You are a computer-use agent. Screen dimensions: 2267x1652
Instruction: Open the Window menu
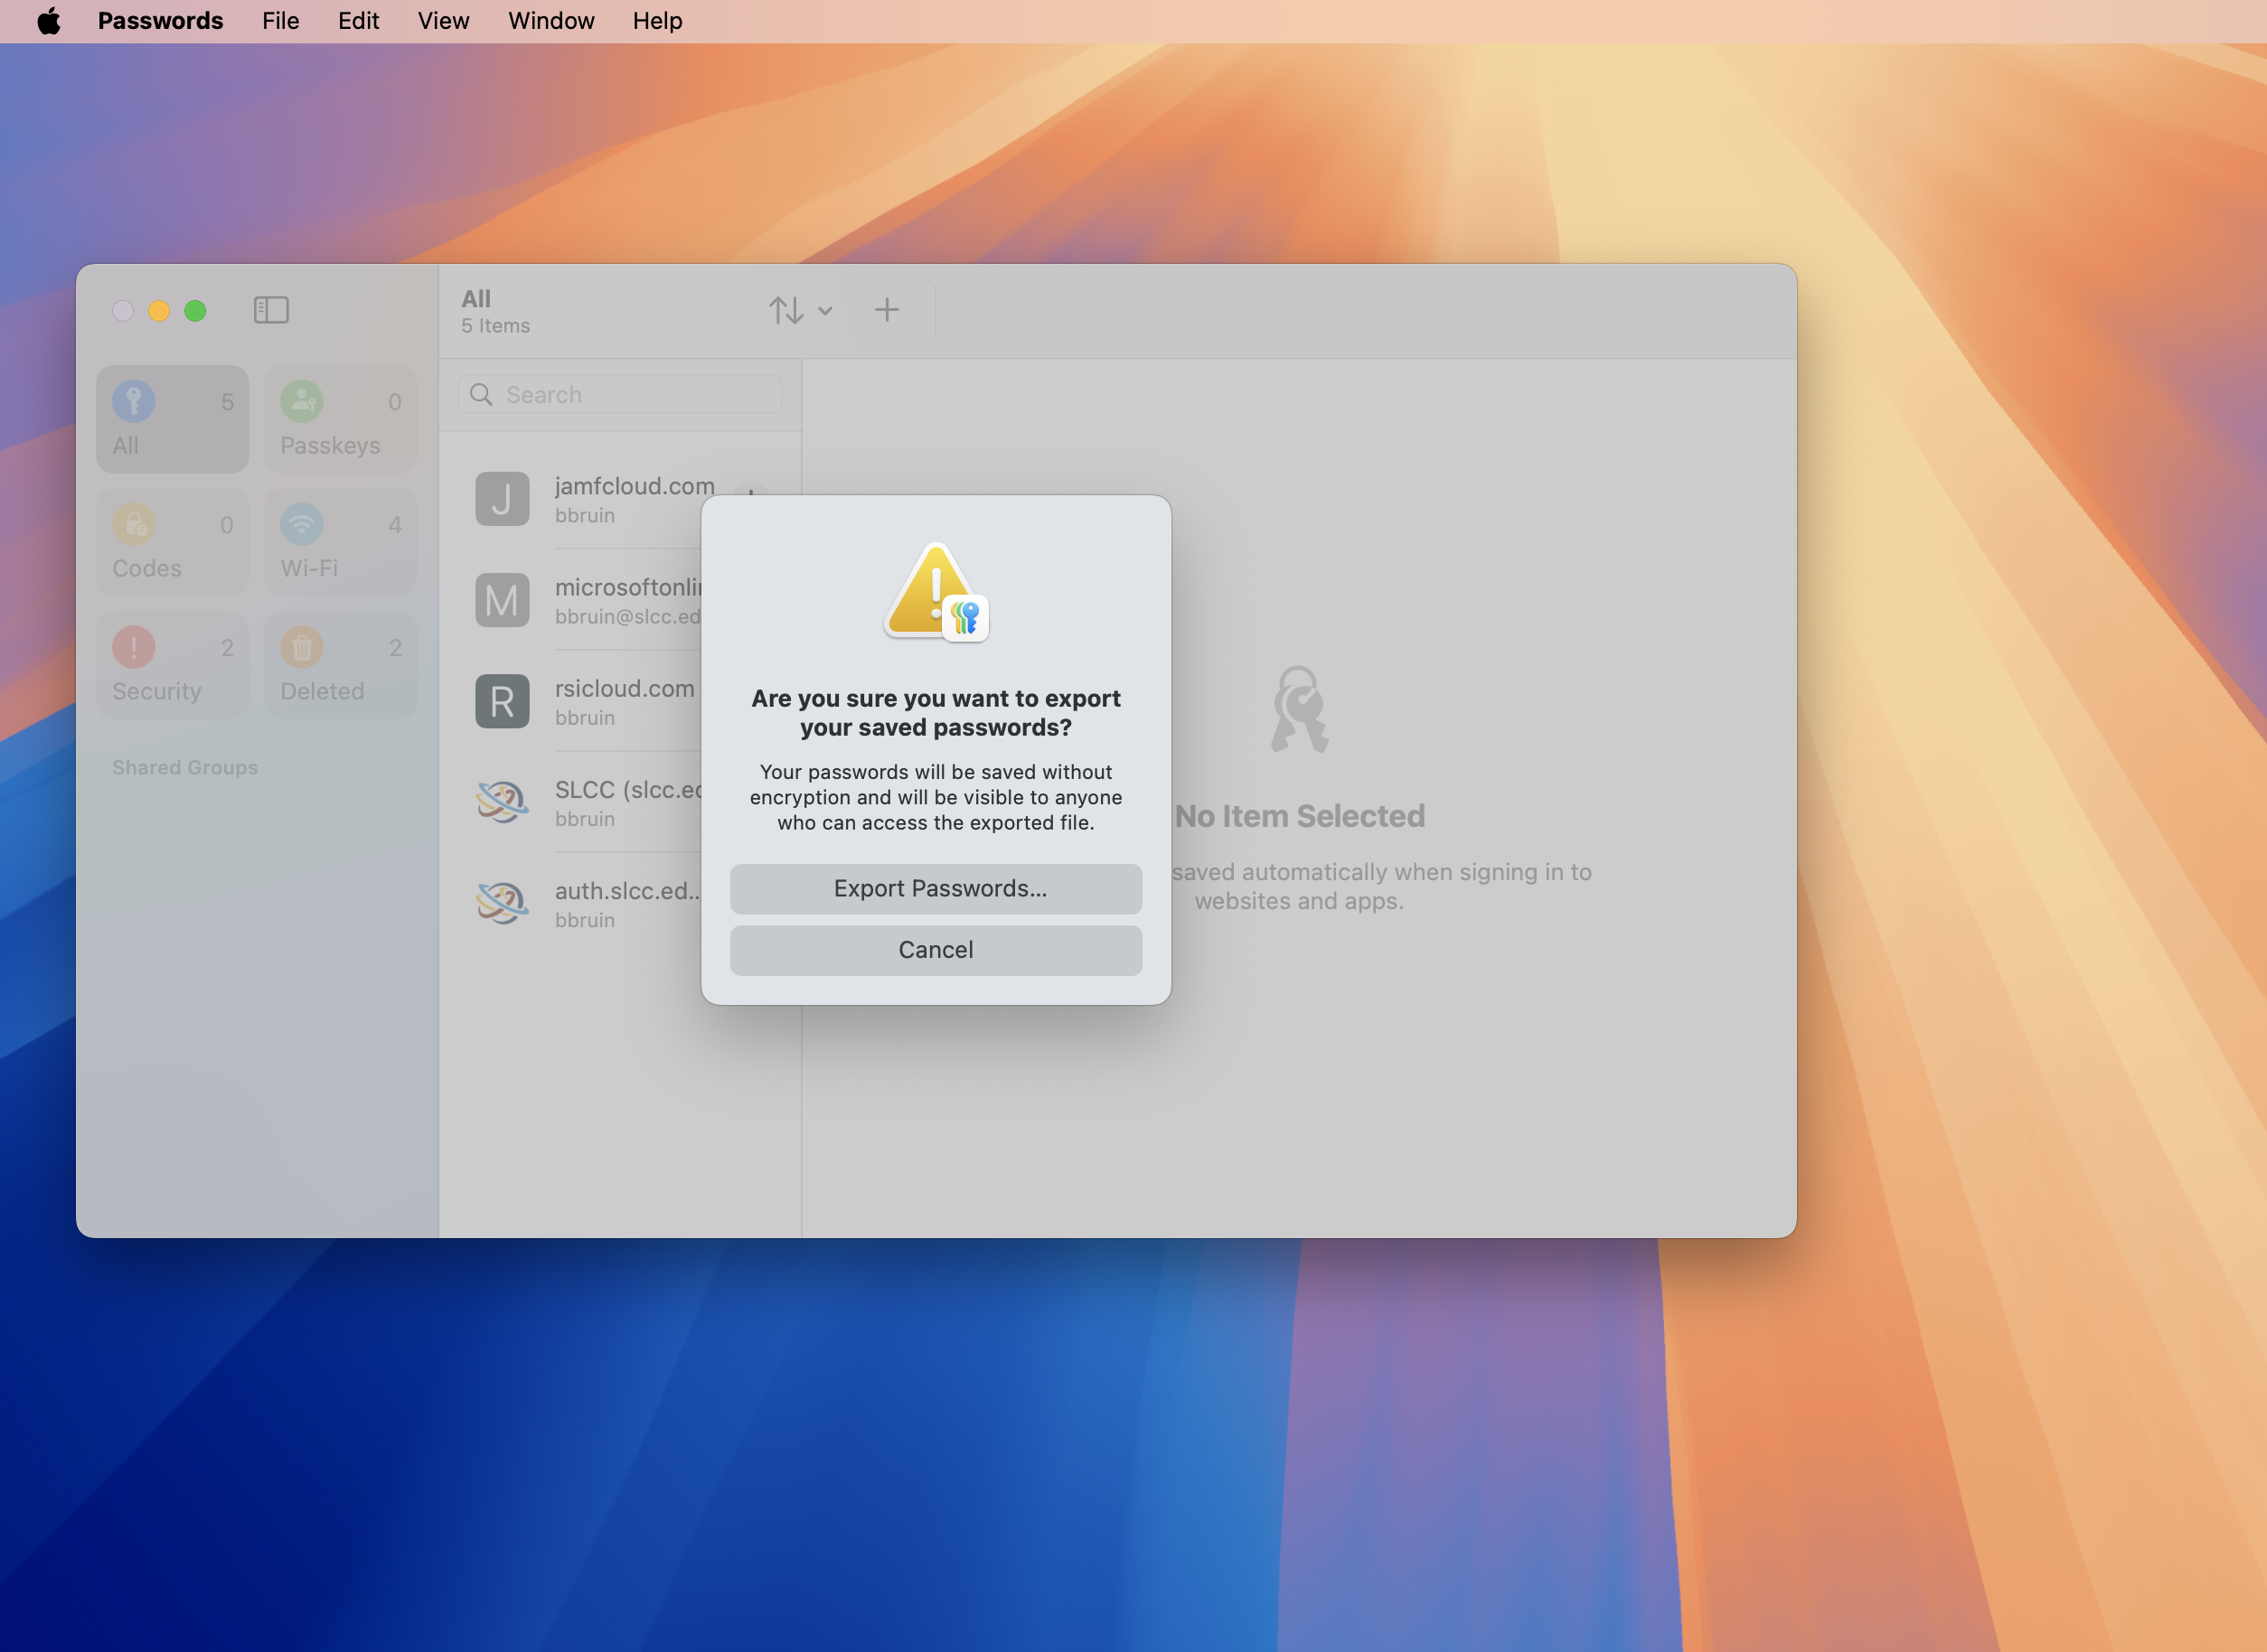[x=550, y=21]
